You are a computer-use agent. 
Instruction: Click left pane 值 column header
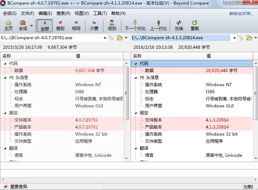(98, 56)
